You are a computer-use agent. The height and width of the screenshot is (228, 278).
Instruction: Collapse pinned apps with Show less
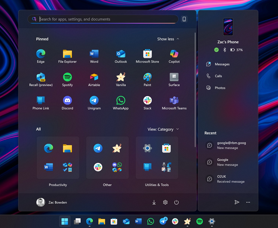(168, 39)
